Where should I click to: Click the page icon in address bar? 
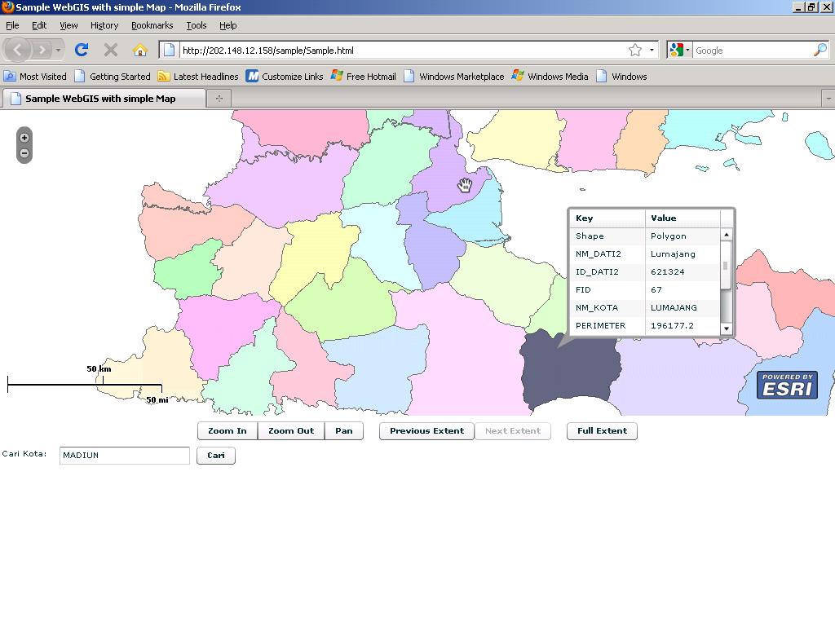(x=169, y=50)
